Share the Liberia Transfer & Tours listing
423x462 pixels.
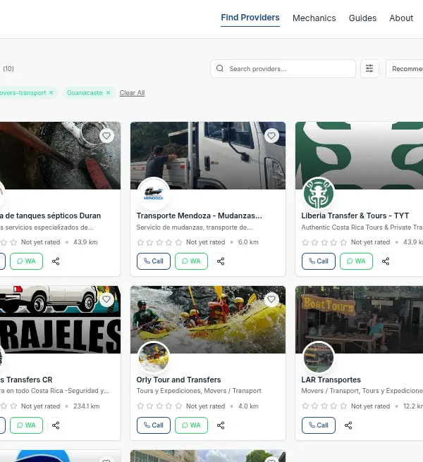click(x=386, y=261)
